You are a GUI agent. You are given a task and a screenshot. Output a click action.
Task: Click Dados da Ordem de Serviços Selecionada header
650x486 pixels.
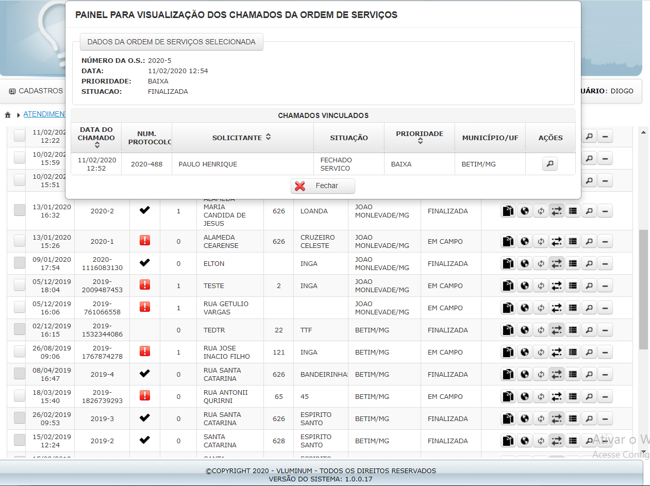point(172,42)
